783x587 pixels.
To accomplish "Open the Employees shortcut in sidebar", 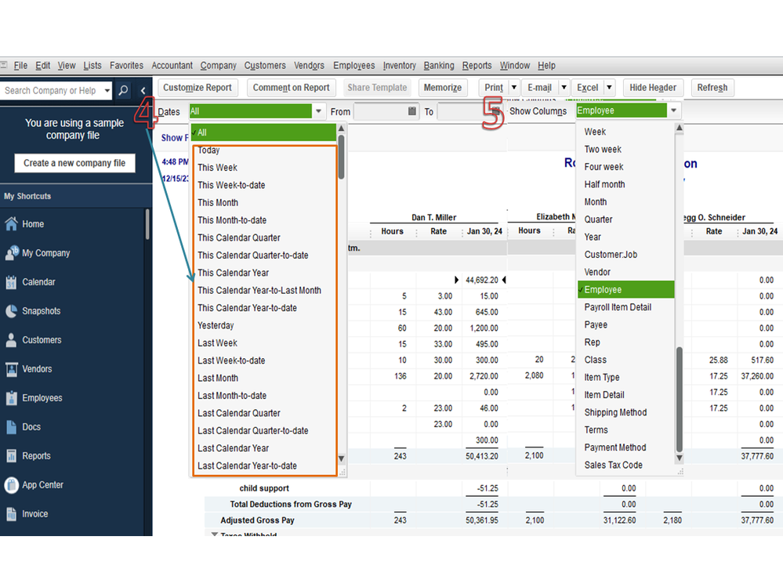I will [x=42, y=398].
